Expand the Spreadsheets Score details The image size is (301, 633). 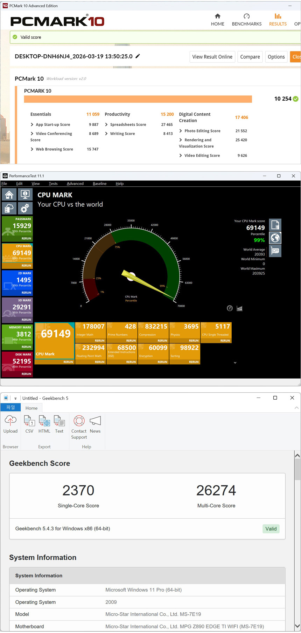pyautogui.click(x=106, y=125)
